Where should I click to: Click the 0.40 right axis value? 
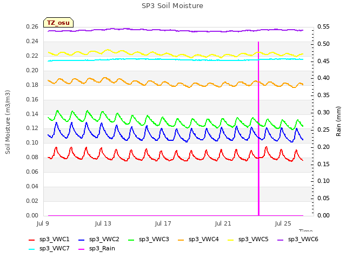[x=323, y=78]
